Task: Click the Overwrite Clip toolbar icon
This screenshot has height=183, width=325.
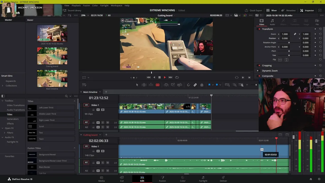Action: (x=173, y=85)
